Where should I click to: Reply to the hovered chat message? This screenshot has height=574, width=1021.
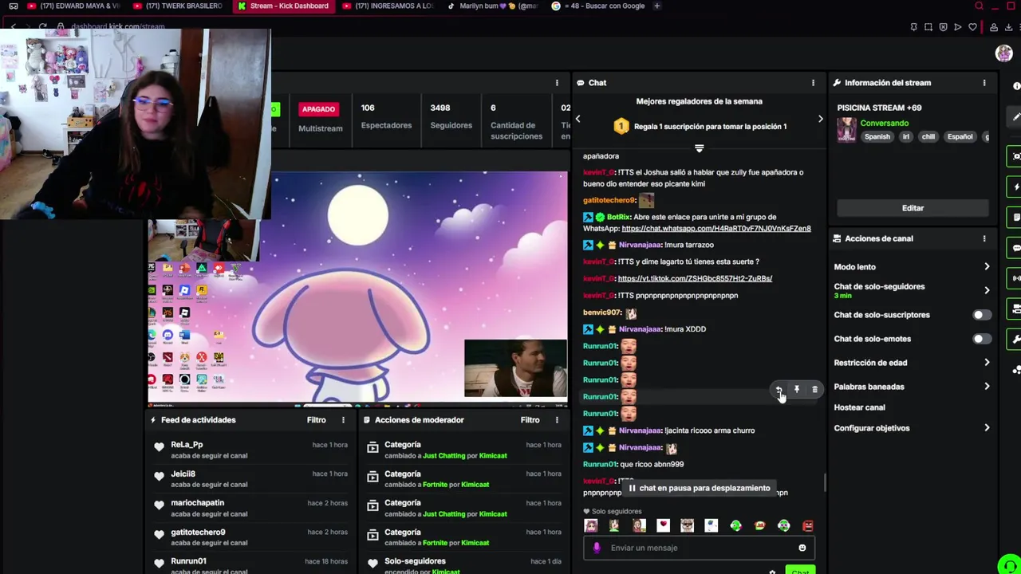779,390
